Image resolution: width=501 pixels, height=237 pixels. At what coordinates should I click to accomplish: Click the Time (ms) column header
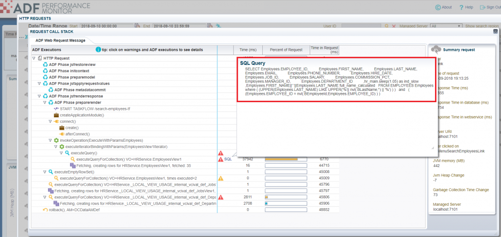coord(248,50)
